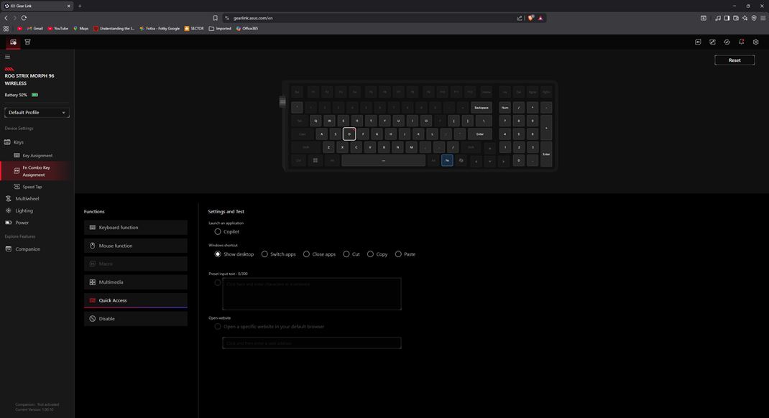Select Mouse function in Functions list
The height and width of the screenshot is (418, 769).
[135, 246]
